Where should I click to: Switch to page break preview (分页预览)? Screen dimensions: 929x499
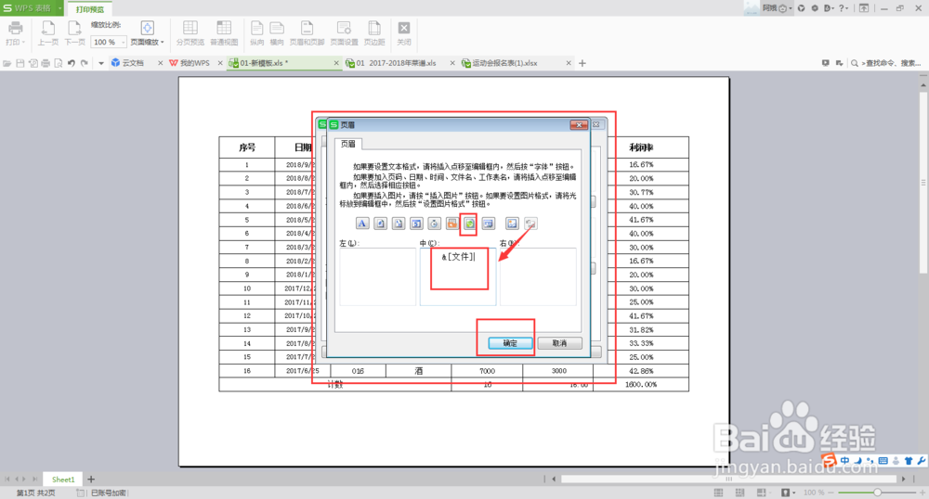(190, 33)
